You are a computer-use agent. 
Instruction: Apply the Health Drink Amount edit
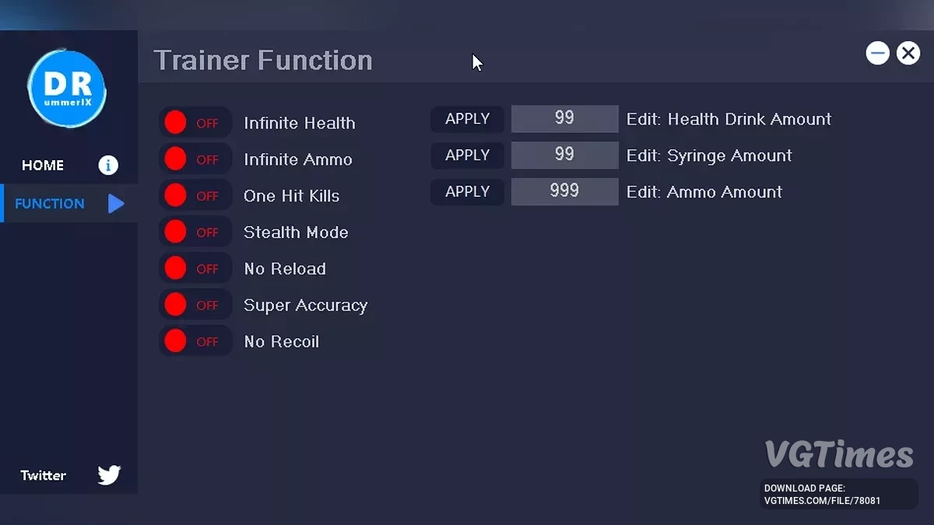coord(467,119)
